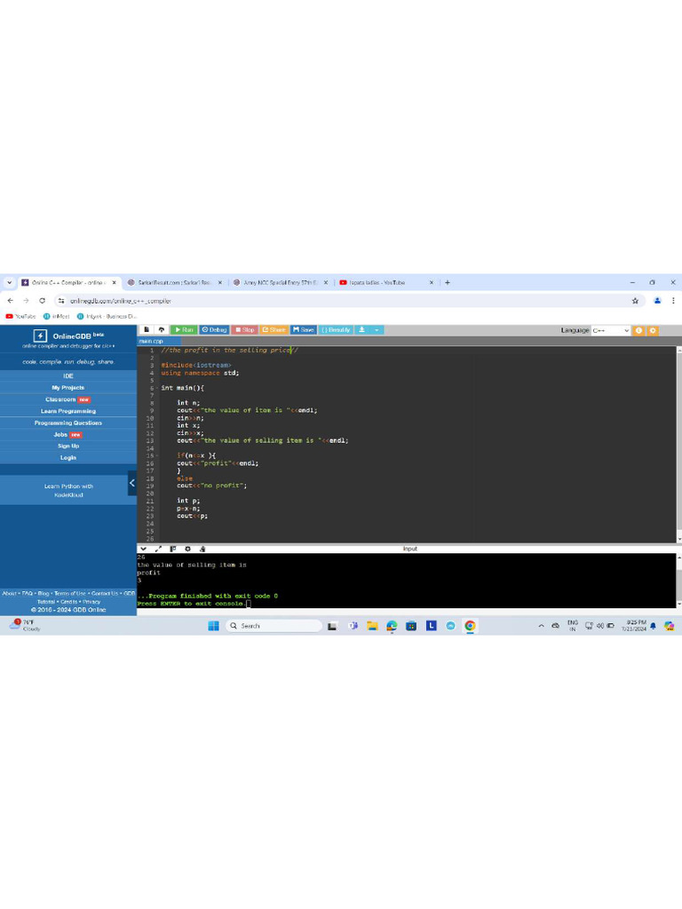Open the Chrome profile icon

(657, 300)
